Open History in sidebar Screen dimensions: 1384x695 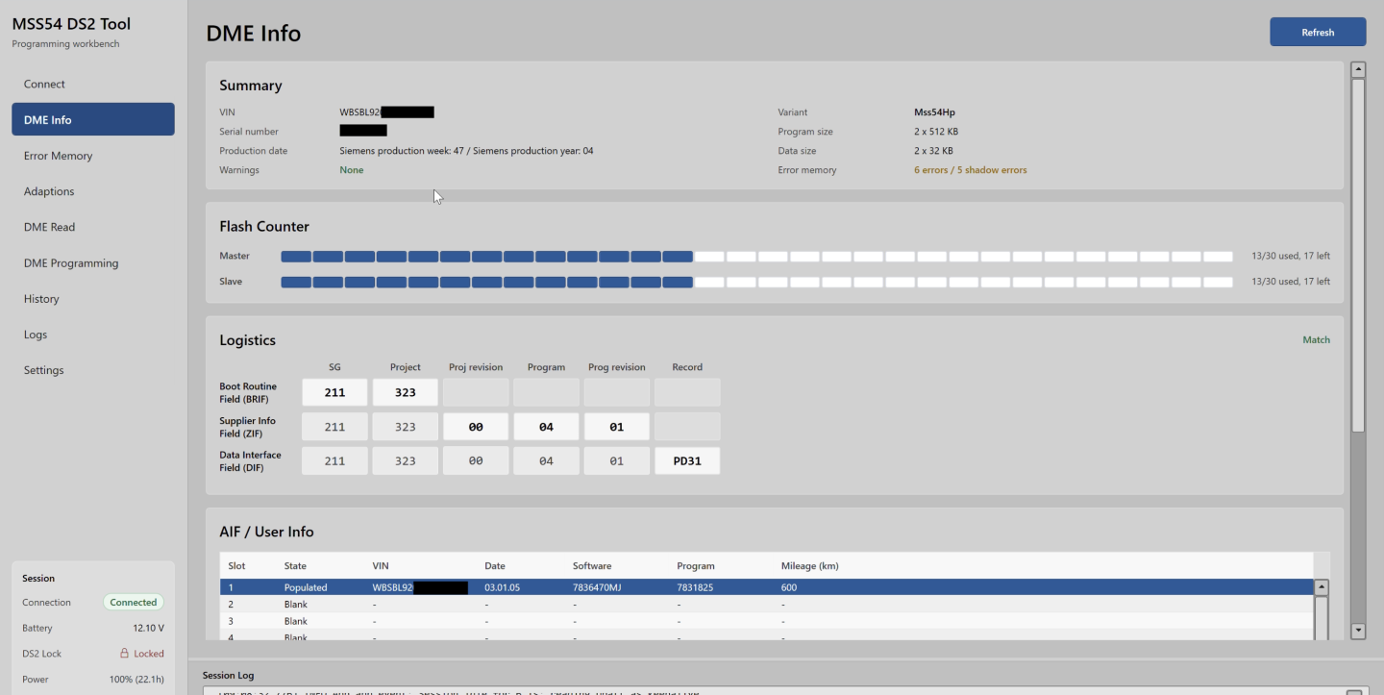click(x=92, y=299)
